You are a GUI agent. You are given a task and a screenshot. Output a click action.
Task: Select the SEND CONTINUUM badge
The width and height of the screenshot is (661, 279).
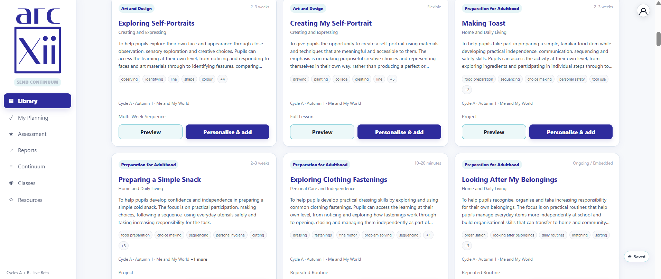[x=37, y=82]
